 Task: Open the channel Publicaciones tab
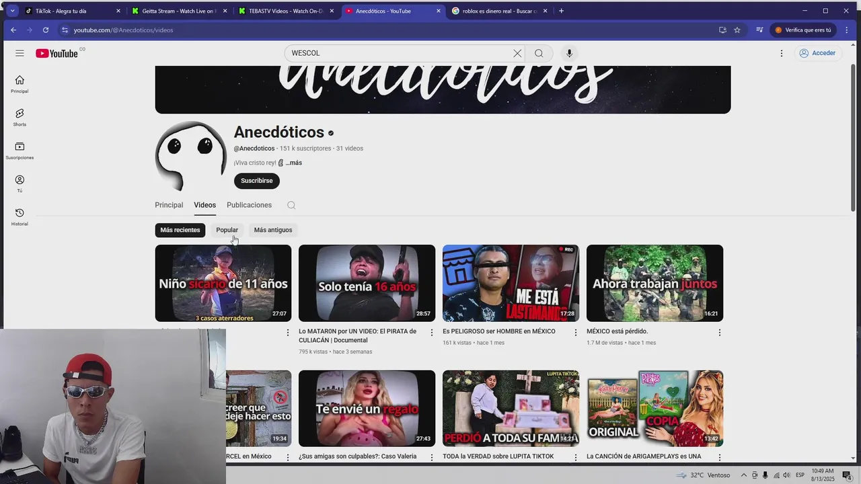pos(250,205)
